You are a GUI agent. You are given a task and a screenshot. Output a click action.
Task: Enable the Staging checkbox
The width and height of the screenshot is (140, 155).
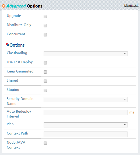[x=45, y=90]
